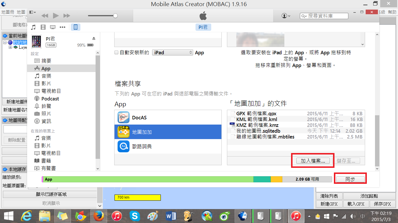Open Firefox from the taskbar
Screen dimensions: 398x223
[99, 216]
